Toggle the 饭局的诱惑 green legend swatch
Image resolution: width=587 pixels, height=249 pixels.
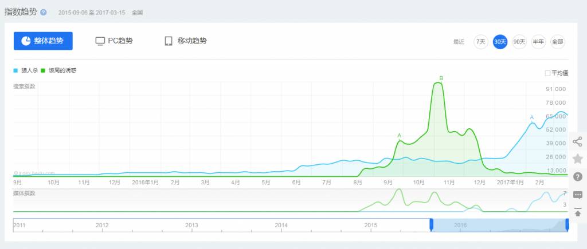click(44, 71)
